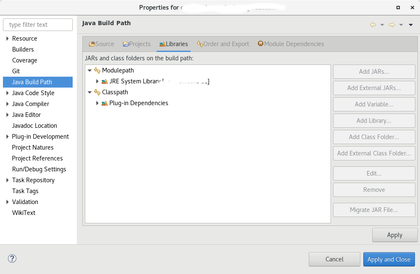
Task: Select Javadoc Location in the list
Action: tap(34, 126)
